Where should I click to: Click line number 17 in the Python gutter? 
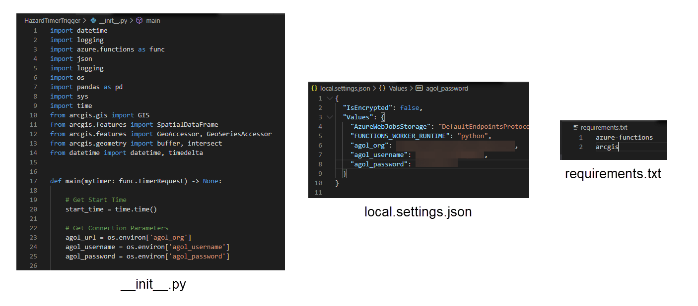coord(34,181)
